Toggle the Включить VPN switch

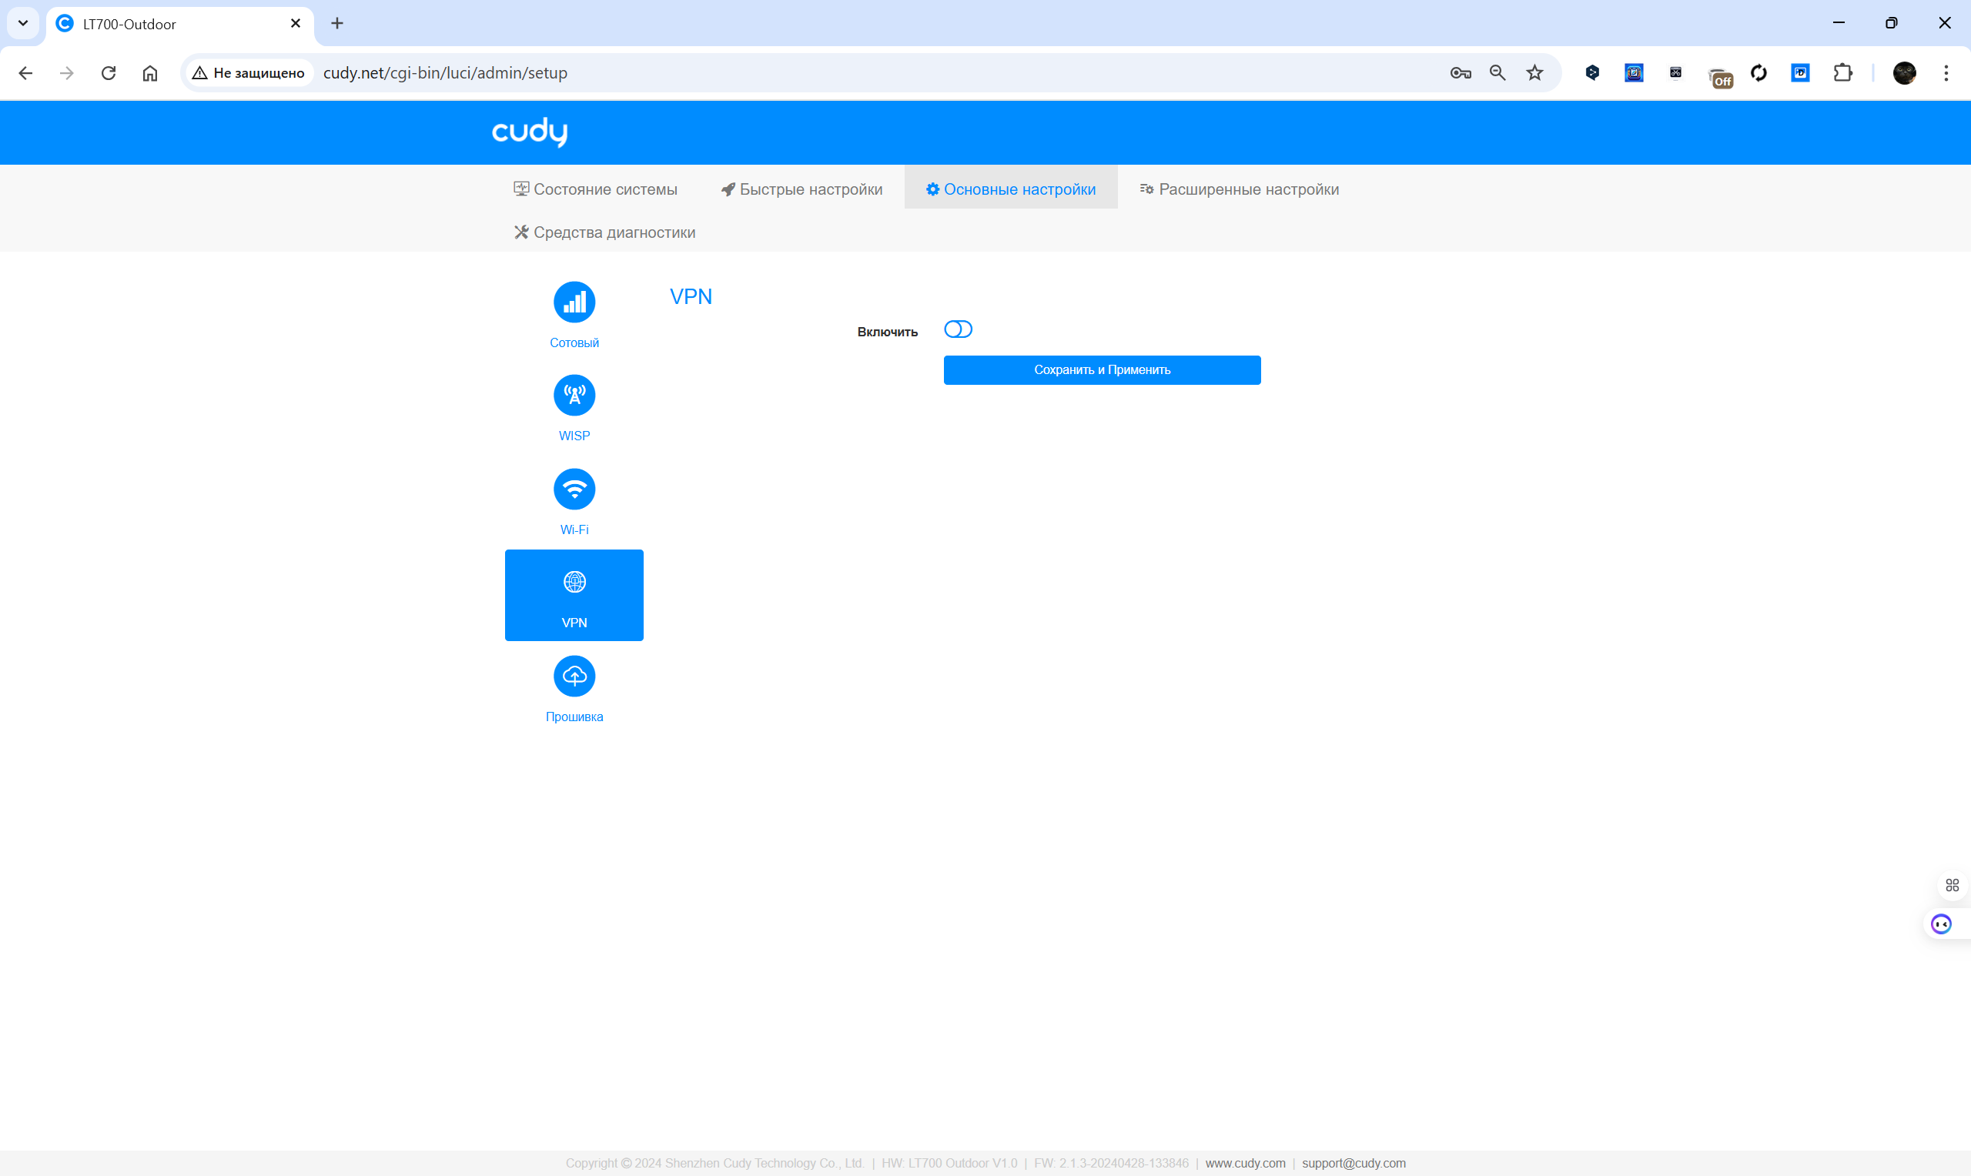coord(957,329)
